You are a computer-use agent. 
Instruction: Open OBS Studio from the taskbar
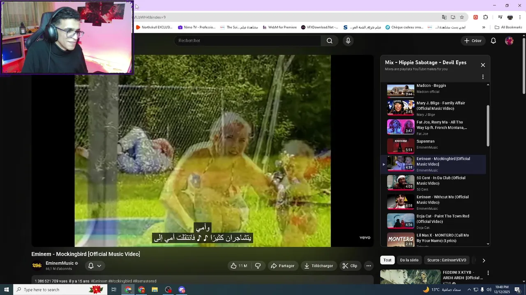click(168, 290)
